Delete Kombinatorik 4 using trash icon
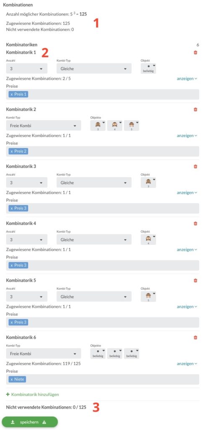This screenshot has width=205, height=430. [195, 223]
